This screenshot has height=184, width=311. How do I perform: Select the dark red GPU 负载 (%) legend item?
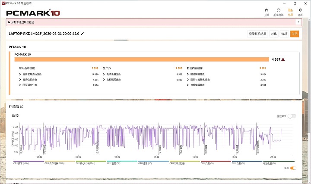[x=216, y=162]
